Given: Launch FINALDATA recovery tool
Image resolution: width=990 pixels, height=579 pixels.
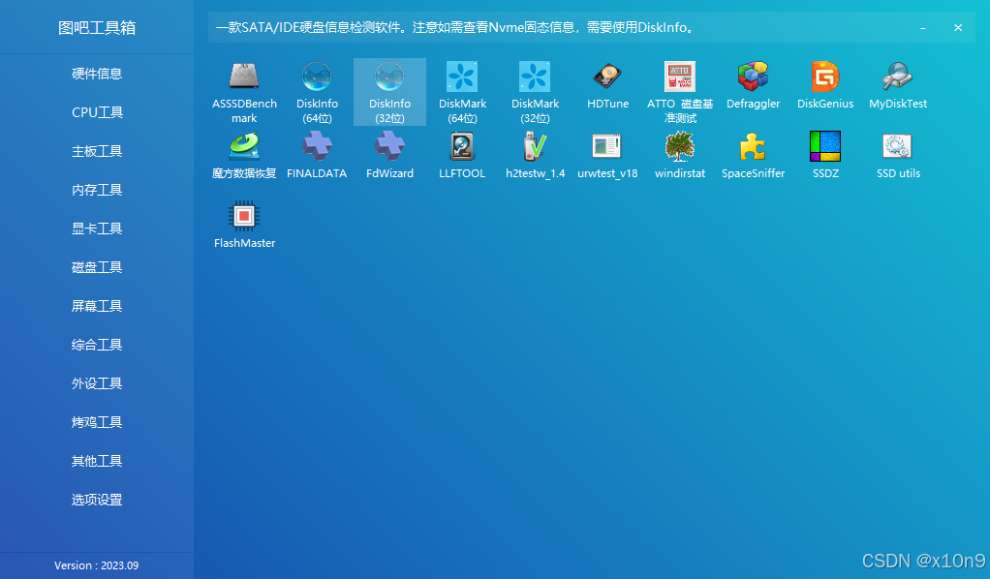Looking at the screenshot, I should (317, 155).
